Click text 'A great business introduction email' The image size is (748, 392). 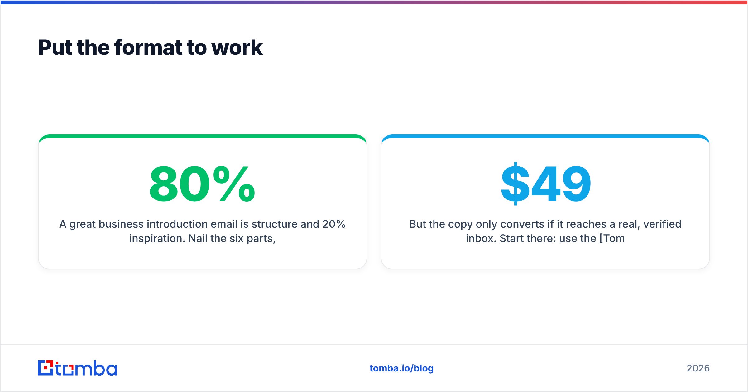[x=148, y=224]
